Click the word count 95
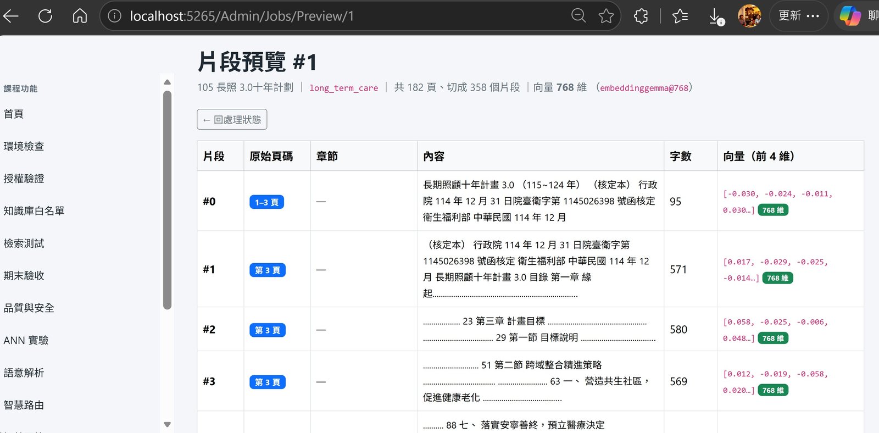879x433 pixels. 676,202
